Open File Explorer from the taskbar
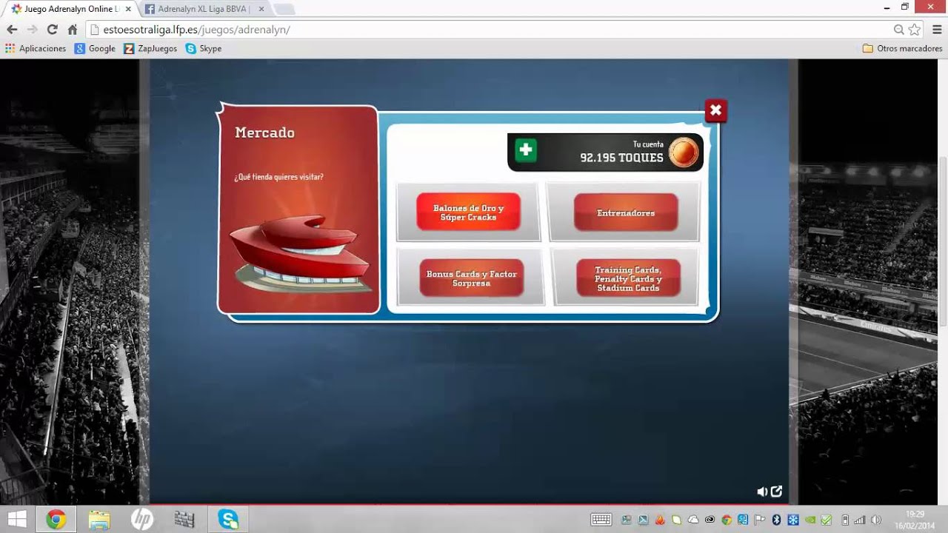 pyautogui.click(x=99, y=519)
